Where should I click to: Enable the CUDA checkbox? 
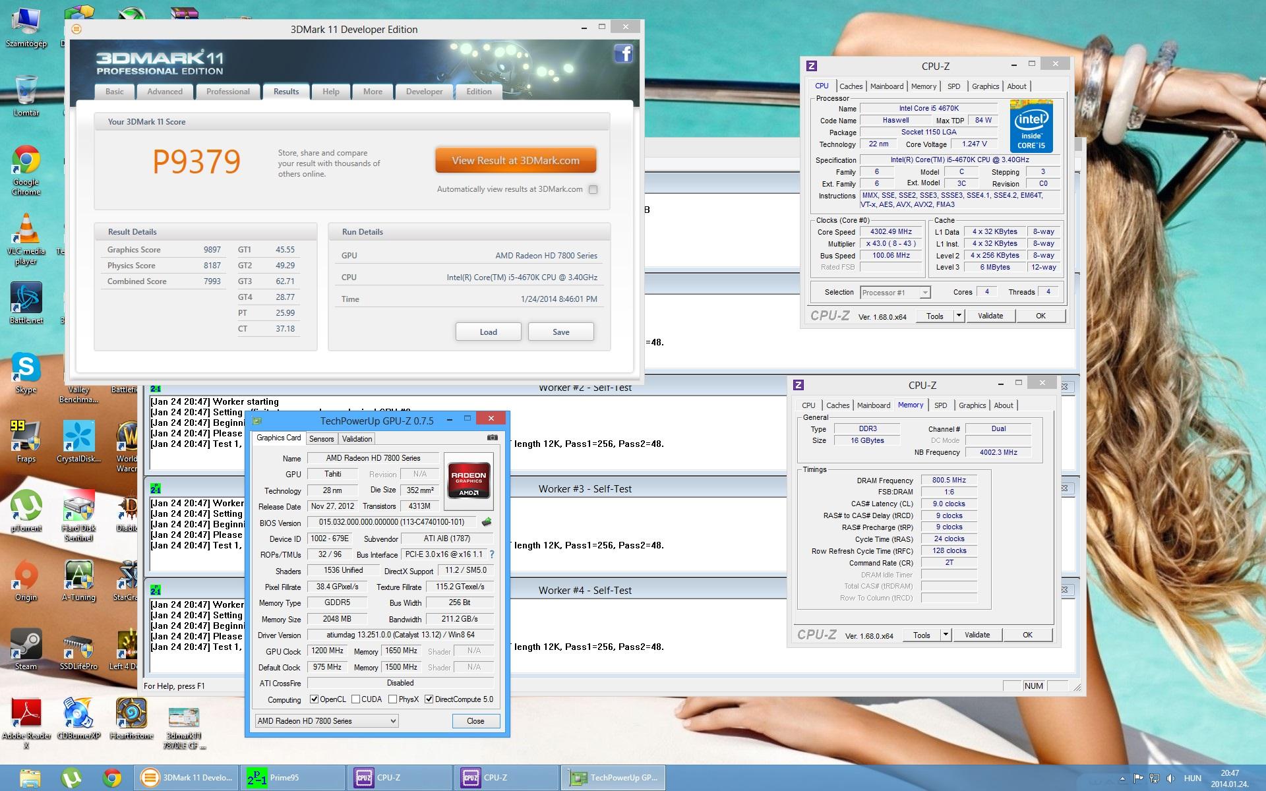pyautogui.click(x=356, y=699)
